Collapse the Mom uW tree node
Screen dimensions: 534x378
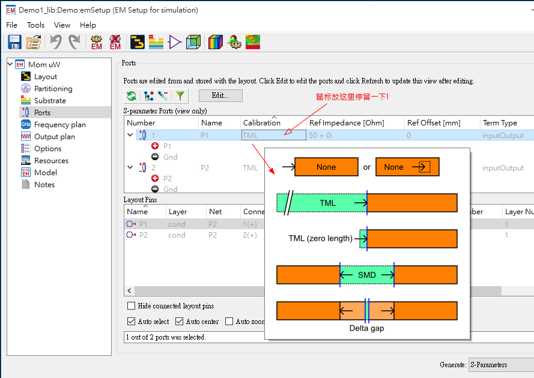10,64
